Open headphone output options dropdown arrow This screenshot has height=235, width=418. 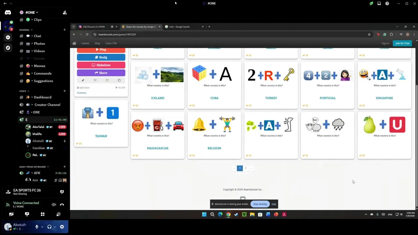click(55, 227)
